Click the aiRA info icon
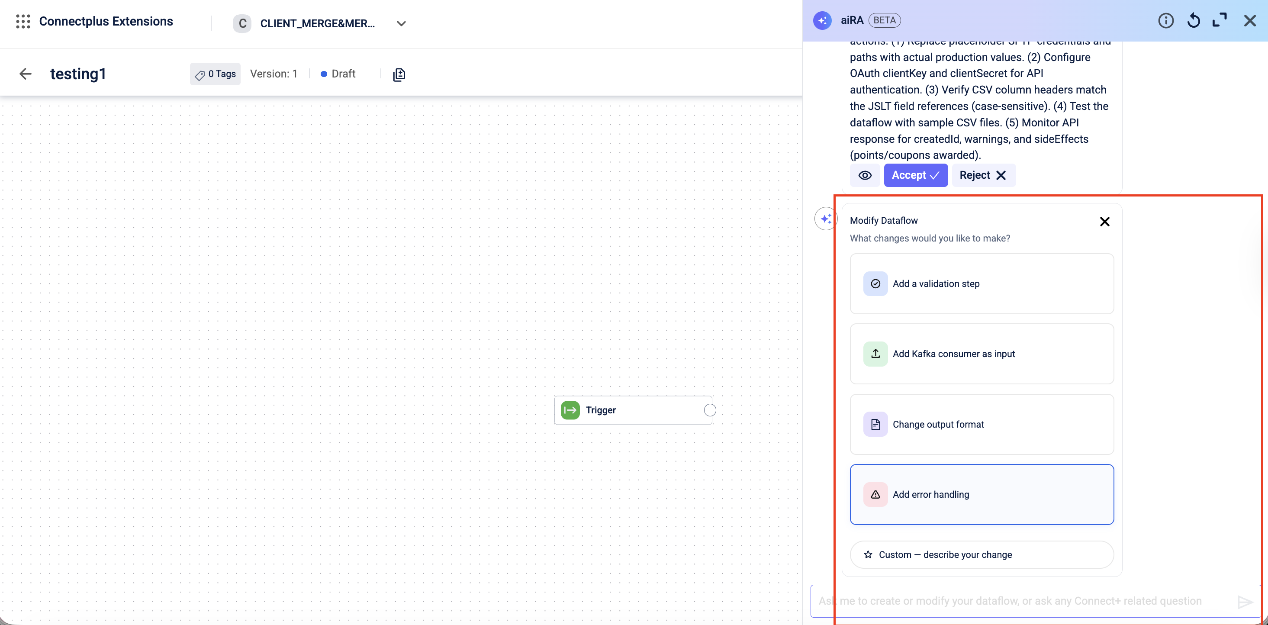This screenshot has width=1268, height=625. pos(1165,21)
